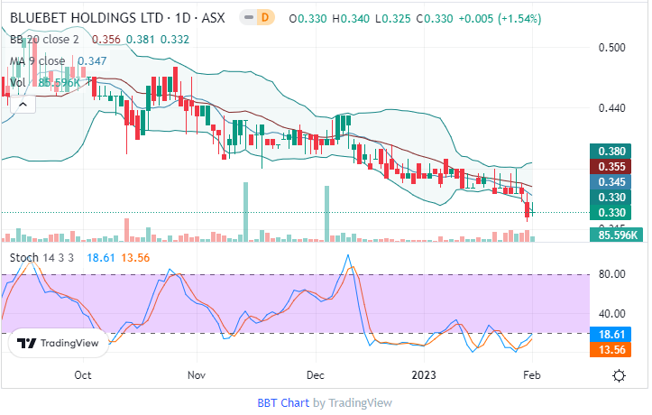Click the delayed data 'D' badge
This screenshot has height=415, width=652.
[264, 17]
